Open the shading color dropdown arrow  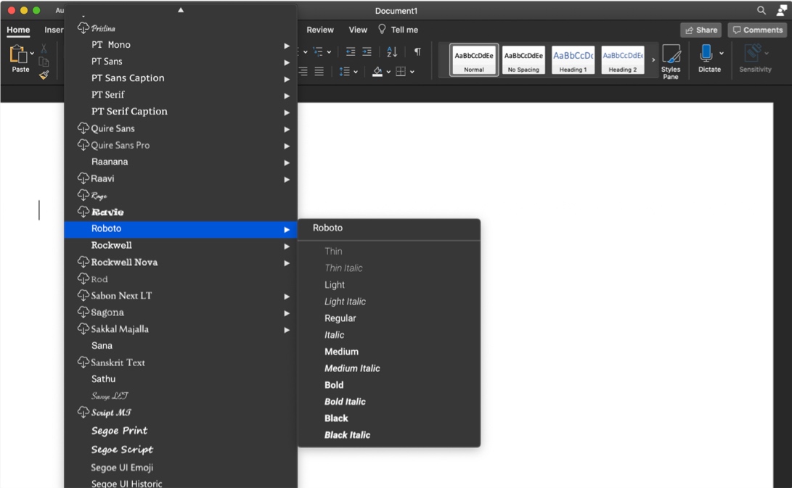coord(388,72)
